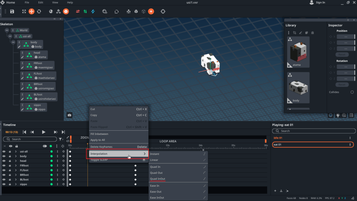Image resolution: width=357 pixels, height=201 pixels.
Task: Click the Loop Area end orange marker
Action: (266, 141)
